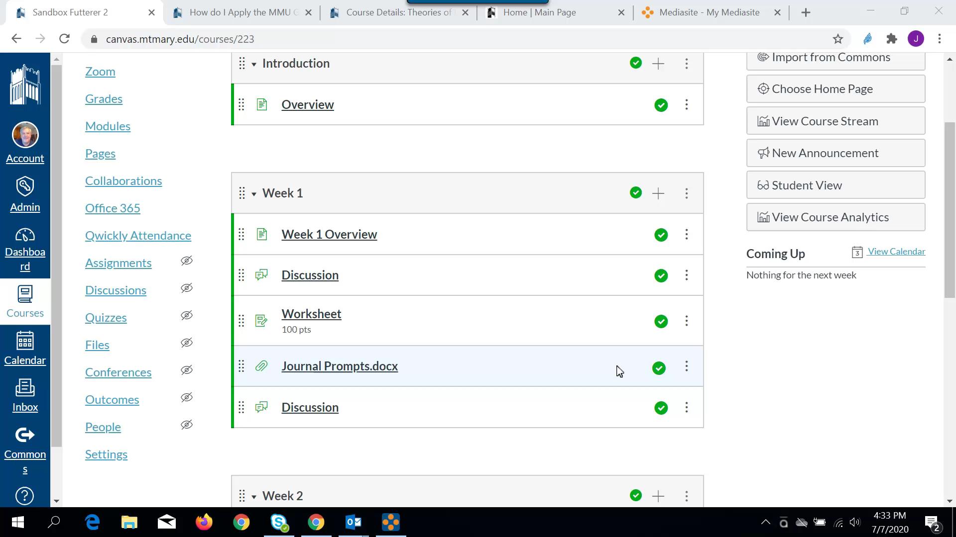Select the Admin shield icon
Image resolution: width=956 pixels, height=537 pixels.
(25, 185)
